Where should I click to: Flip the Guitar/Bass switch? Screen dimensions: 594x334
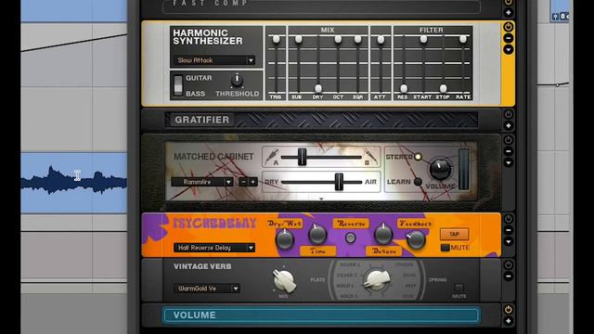pyautogui.click(x=178, y=84)
